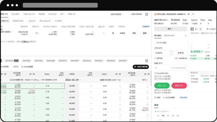Increase price with the up stepper arrow
Viewport: 217px width, 122px height.
click(x=172, y=52)
